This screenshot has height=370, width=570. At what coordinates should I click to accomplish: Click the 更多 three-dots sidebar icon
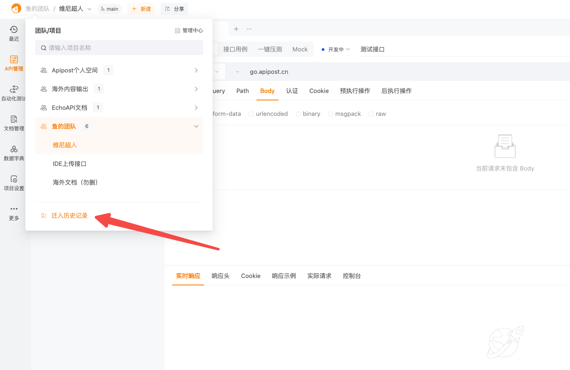click(14, 209)
